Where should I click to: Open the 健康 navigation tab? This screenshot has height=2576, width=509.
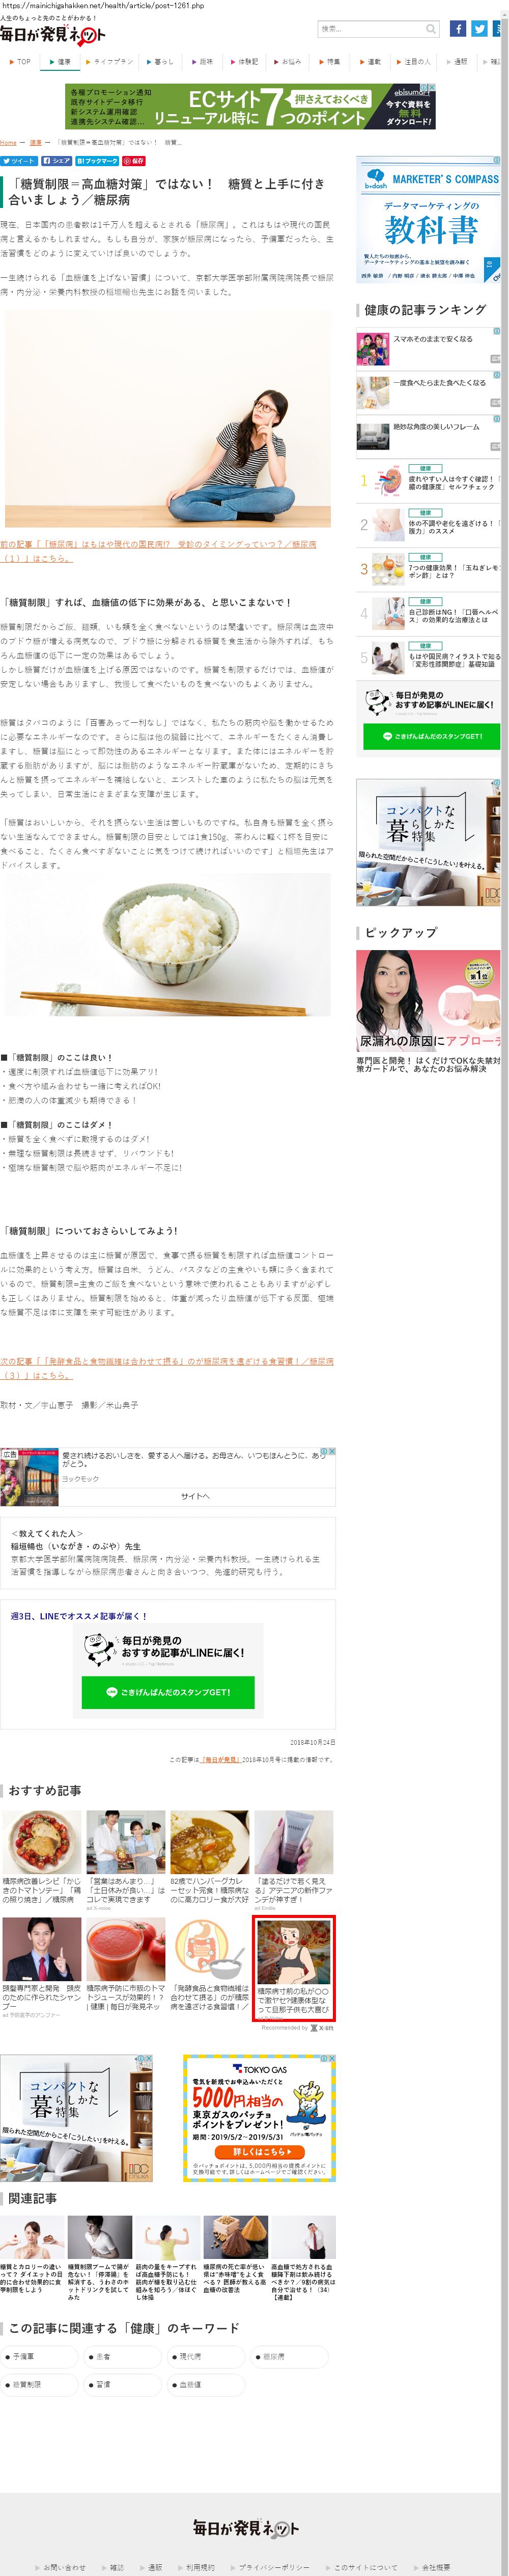coord(62,62)
